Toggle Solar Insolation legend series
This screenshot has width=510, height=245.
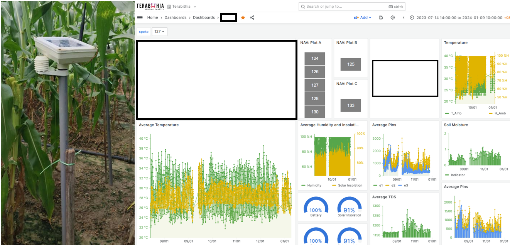(348, 186)
